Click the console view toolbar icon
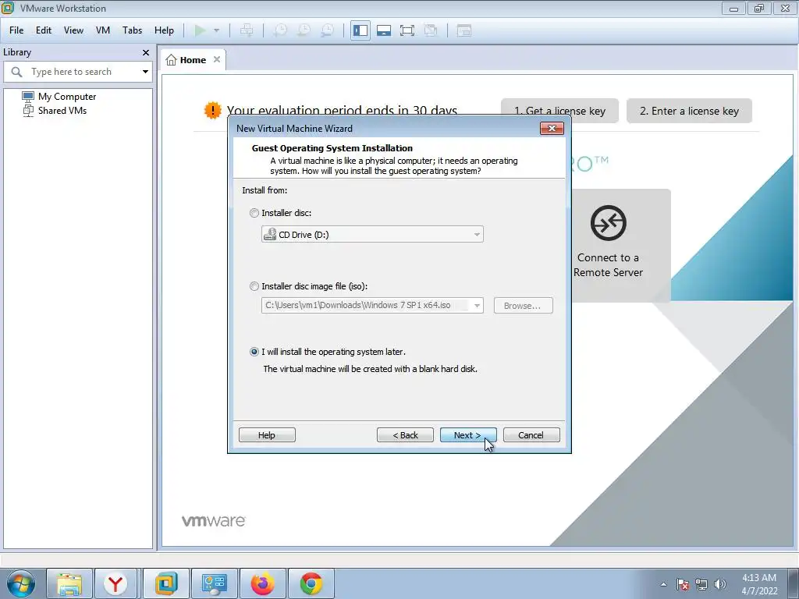Viewport: 799px width, 599px height. pyautogui.click(x=463, y=30)
